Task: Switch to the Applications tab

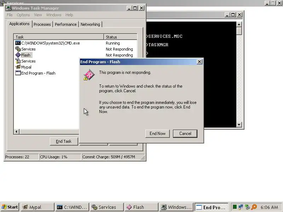Action: [19, 24]
